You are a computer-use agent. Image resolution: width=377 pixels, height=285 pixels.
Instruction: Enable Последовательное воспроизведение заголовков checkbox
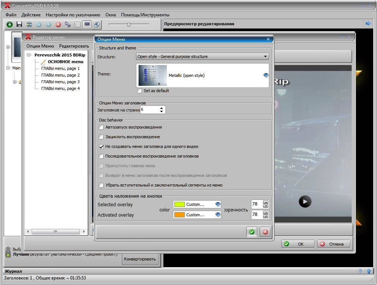coord(101,156)
